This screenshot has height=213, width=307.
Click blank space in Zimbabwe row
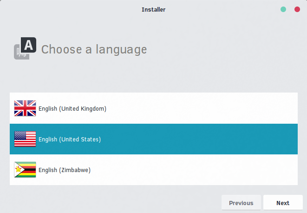pos(196,170)
